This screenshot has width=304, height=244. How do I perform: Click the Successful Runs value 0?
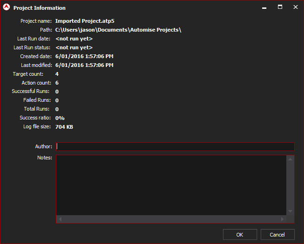[57, 92]
